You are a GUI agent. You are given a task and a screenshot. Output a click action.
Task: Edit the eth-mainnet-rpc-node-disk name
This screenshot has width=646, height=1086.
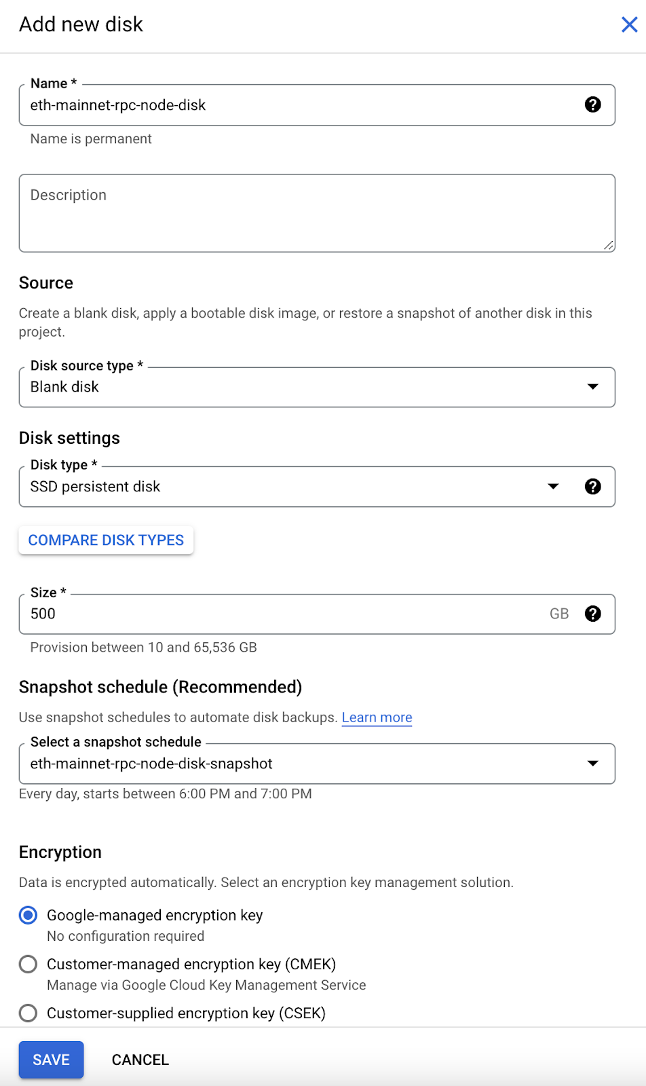(271, 105)
